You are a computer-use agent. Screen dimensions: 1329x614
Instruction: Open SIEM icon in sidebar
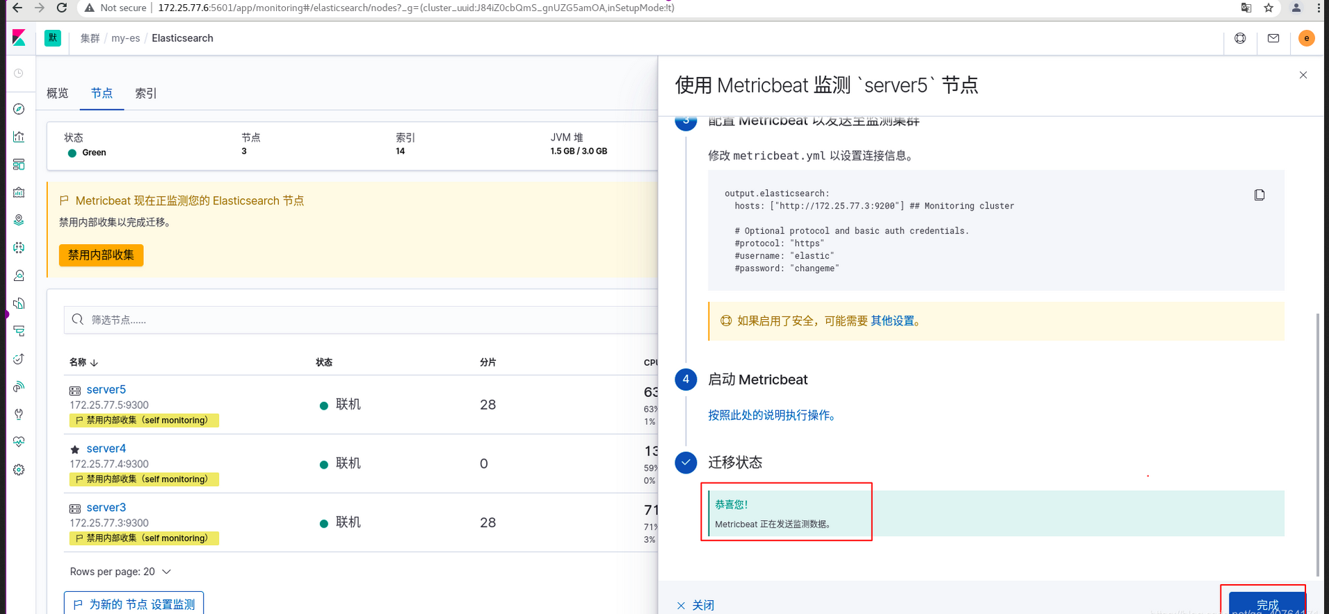tap(19, 387)
